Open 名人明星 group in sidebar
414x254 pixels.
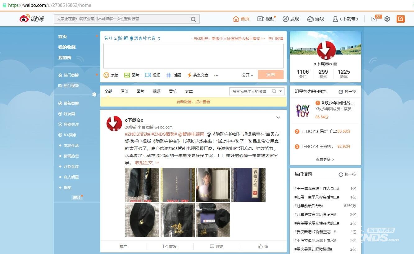[71, 177]
